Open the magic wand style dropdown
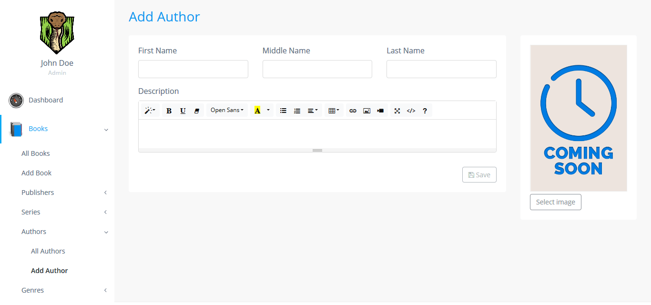 click(150, 111)
